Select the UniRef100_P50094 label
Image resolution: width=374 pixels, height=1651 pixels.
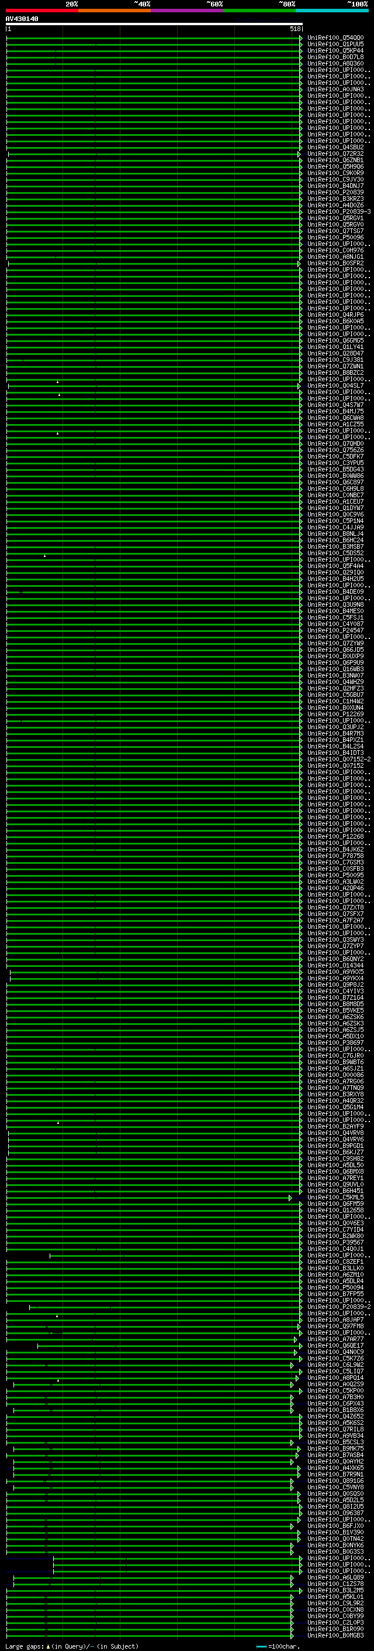tap(335, 1288)
